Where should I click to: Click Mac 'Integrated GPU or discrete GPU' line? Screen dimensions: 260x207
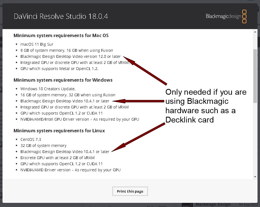tap(75, 63)
